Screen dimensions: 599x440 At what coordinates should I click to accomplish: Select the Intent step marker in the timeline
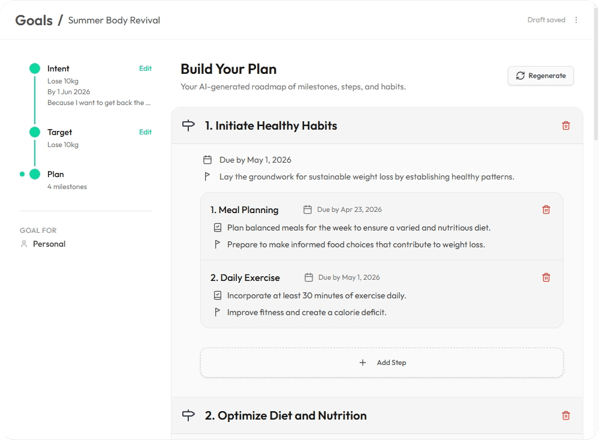click(34, 68)
